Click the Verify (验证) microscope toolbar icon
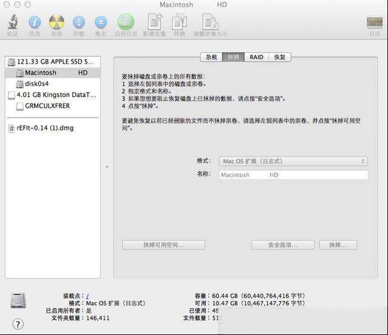 click(12, 22)
